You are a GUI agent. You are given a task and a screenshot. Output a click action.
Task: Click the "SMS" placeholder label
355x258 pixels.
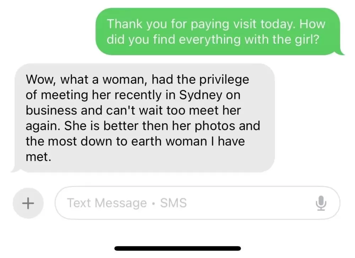pyautogui.click(x=174, y=203)
